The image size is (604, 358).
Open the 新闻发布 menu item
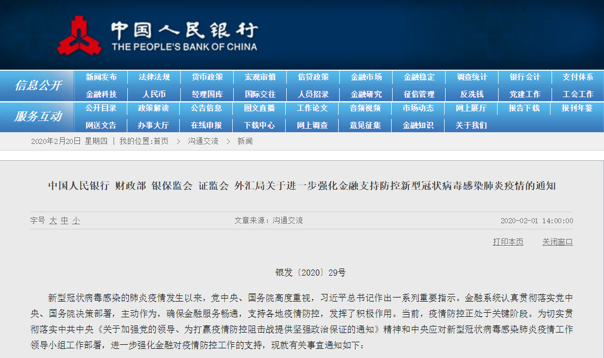pos(101,77)
